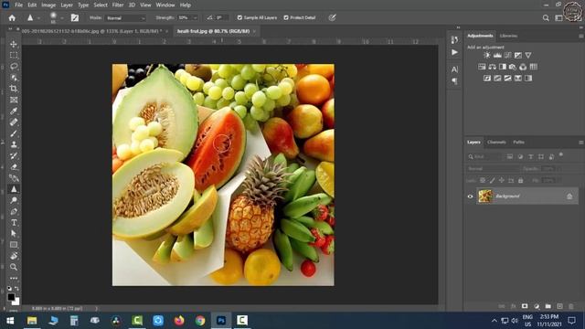Select the Move tool
585x329 pixels.
14,44
